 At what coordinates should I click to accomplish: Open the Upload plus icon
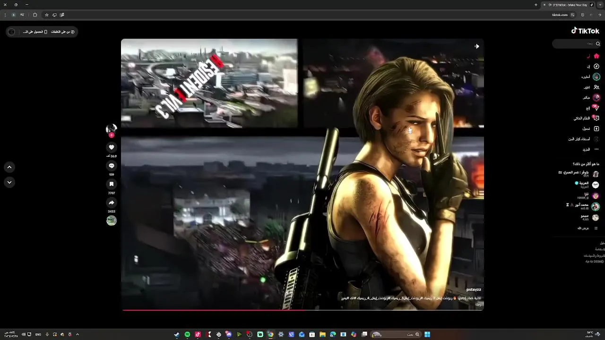(x=596, y=128)
